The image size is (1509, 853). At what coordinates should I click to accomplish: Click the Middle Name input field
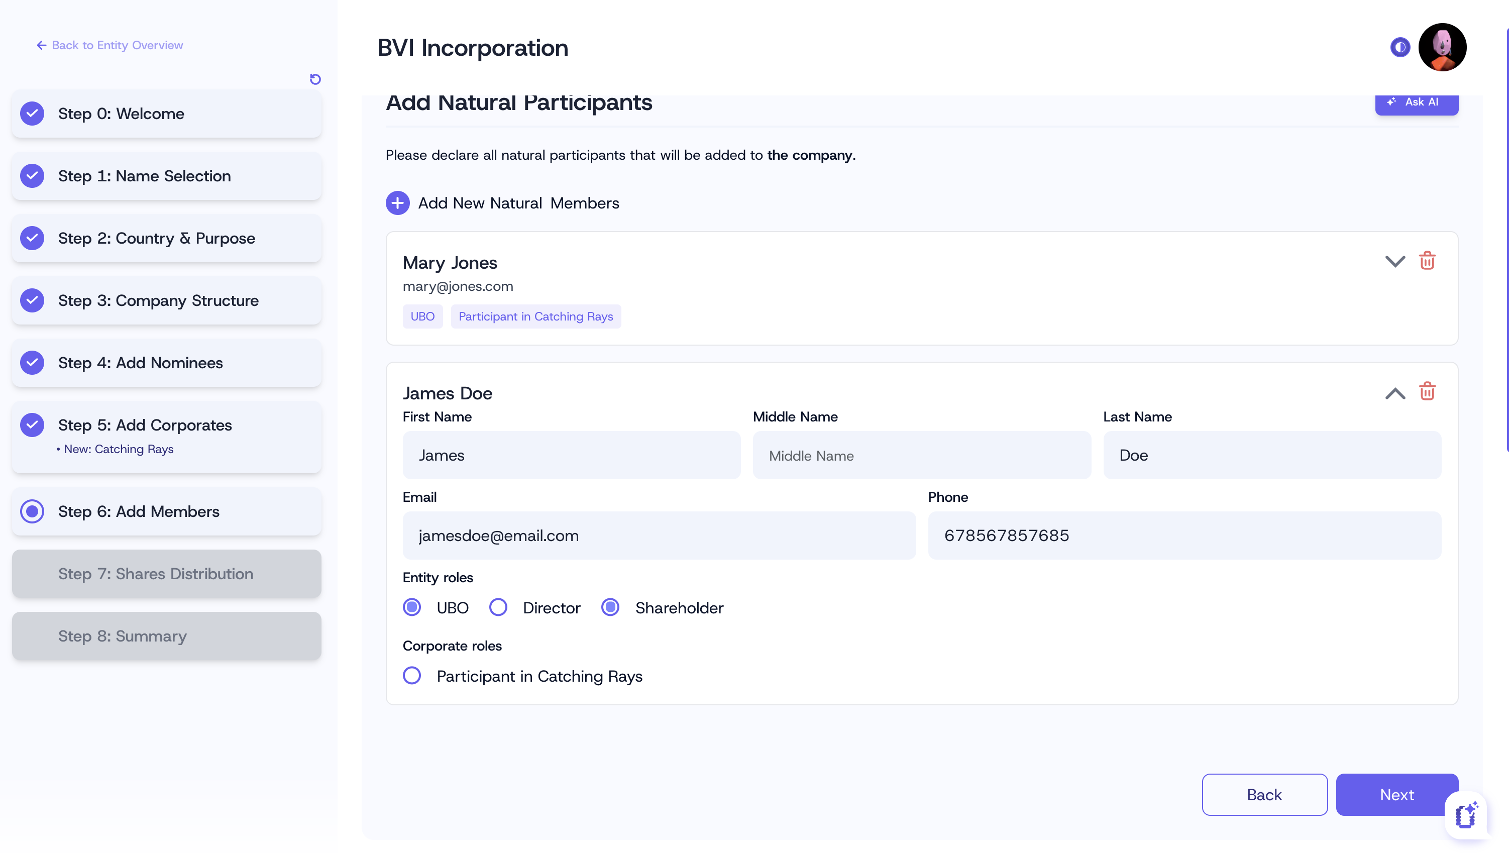(x=921, y=456)
